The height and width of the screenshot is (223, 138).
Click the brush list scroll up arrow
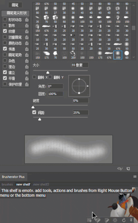pyautogui.click(x=134, y=5)
